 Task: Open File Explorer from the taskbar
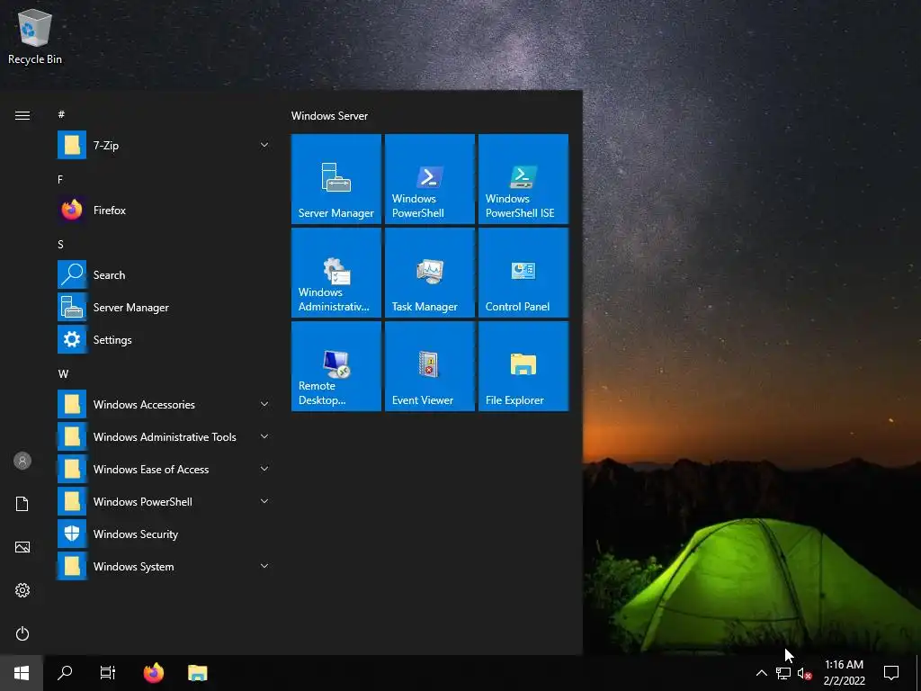coord(197,673)
